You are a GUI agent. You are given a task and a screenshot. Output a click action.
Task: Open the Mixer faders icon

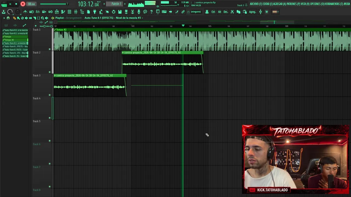[76, 12]
